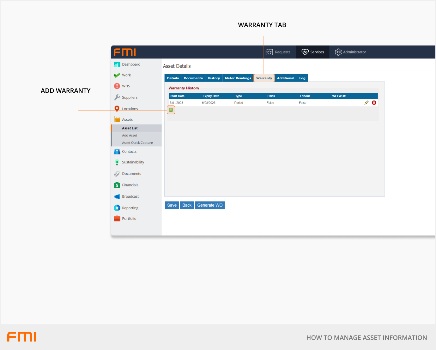The width and height of the screenshot is (436, 350).
Task: Click the Administrator gear icon
Action: pos(338,52)
